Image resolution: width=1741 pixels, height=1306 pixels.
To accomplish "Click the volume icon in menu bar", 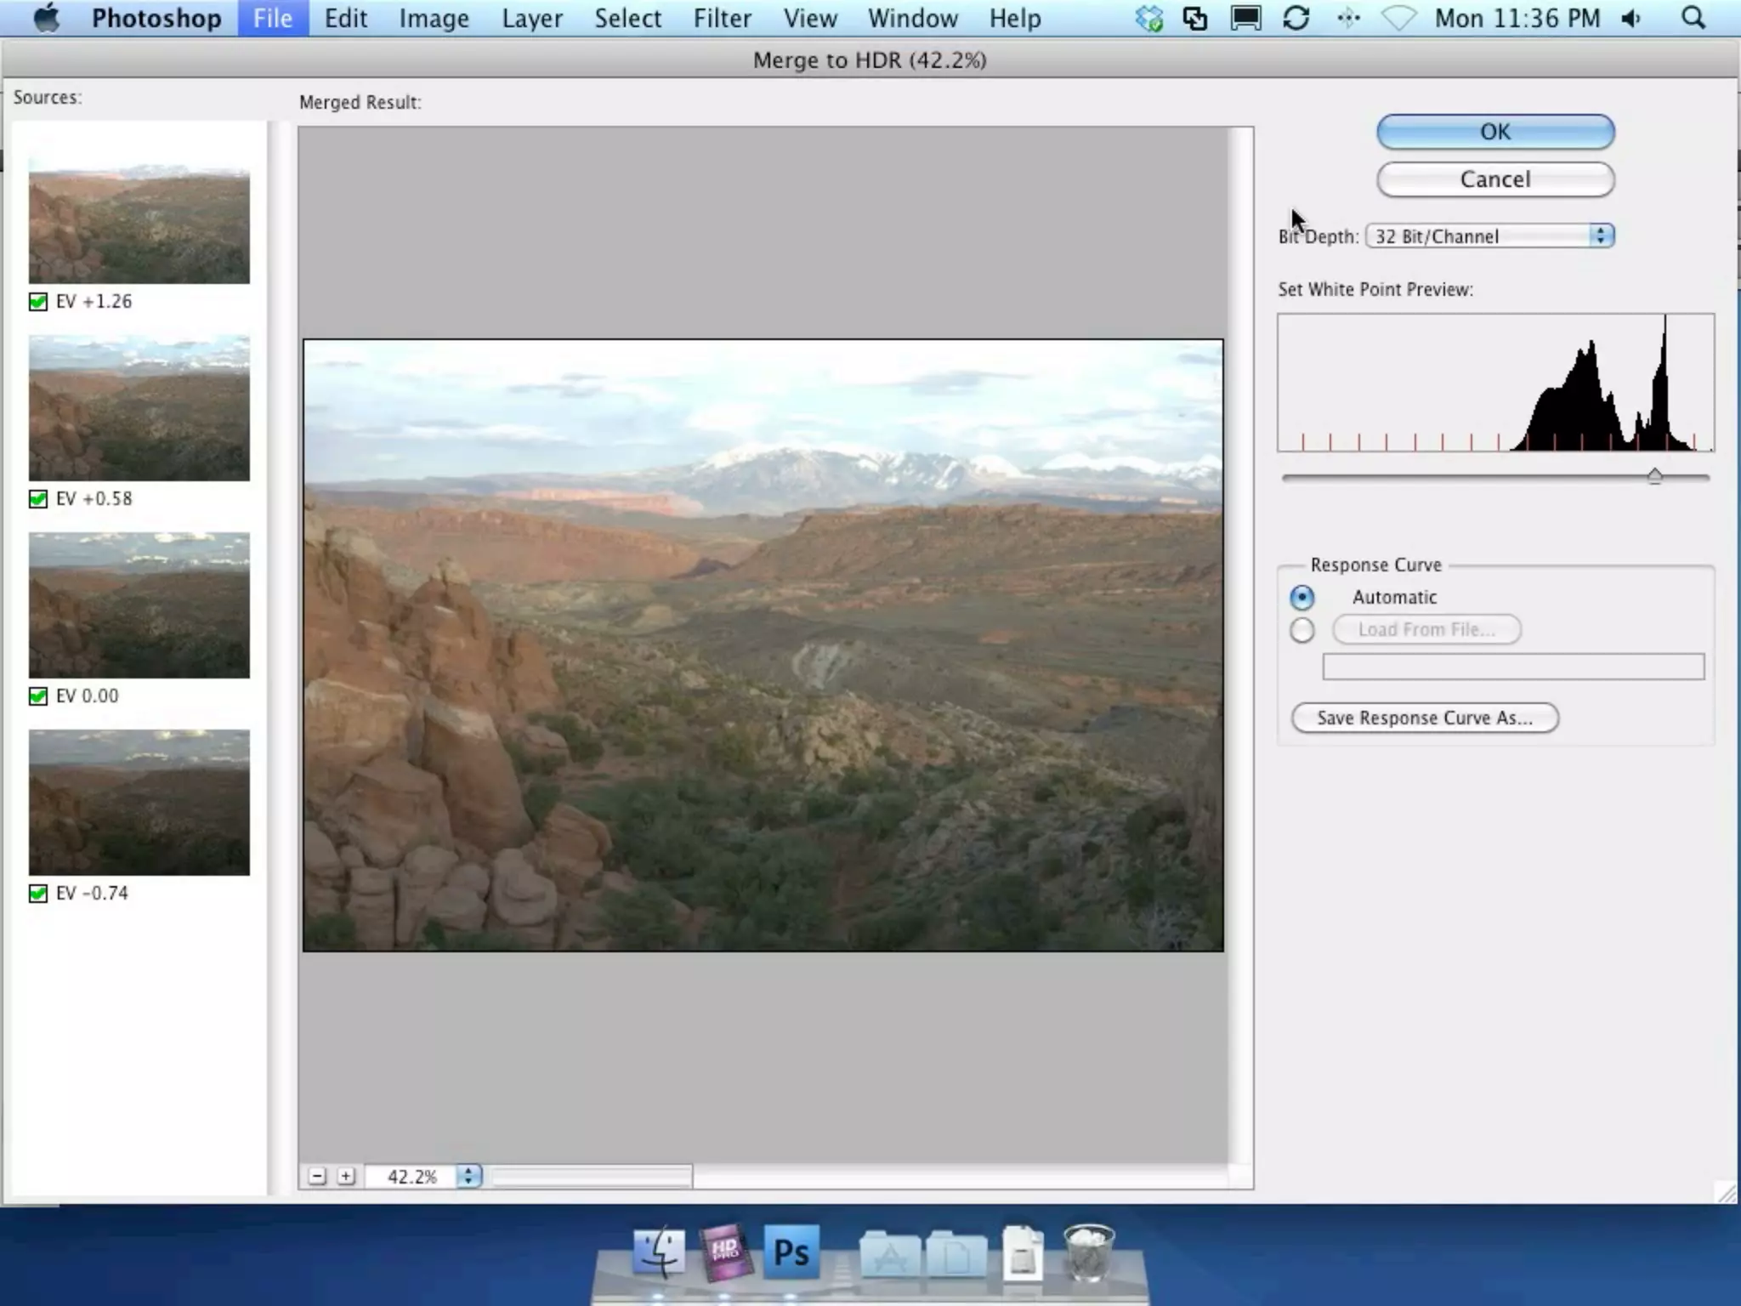I will tap(1630, 18).
